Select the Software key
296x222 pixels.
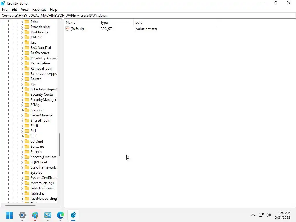(37, 147)
